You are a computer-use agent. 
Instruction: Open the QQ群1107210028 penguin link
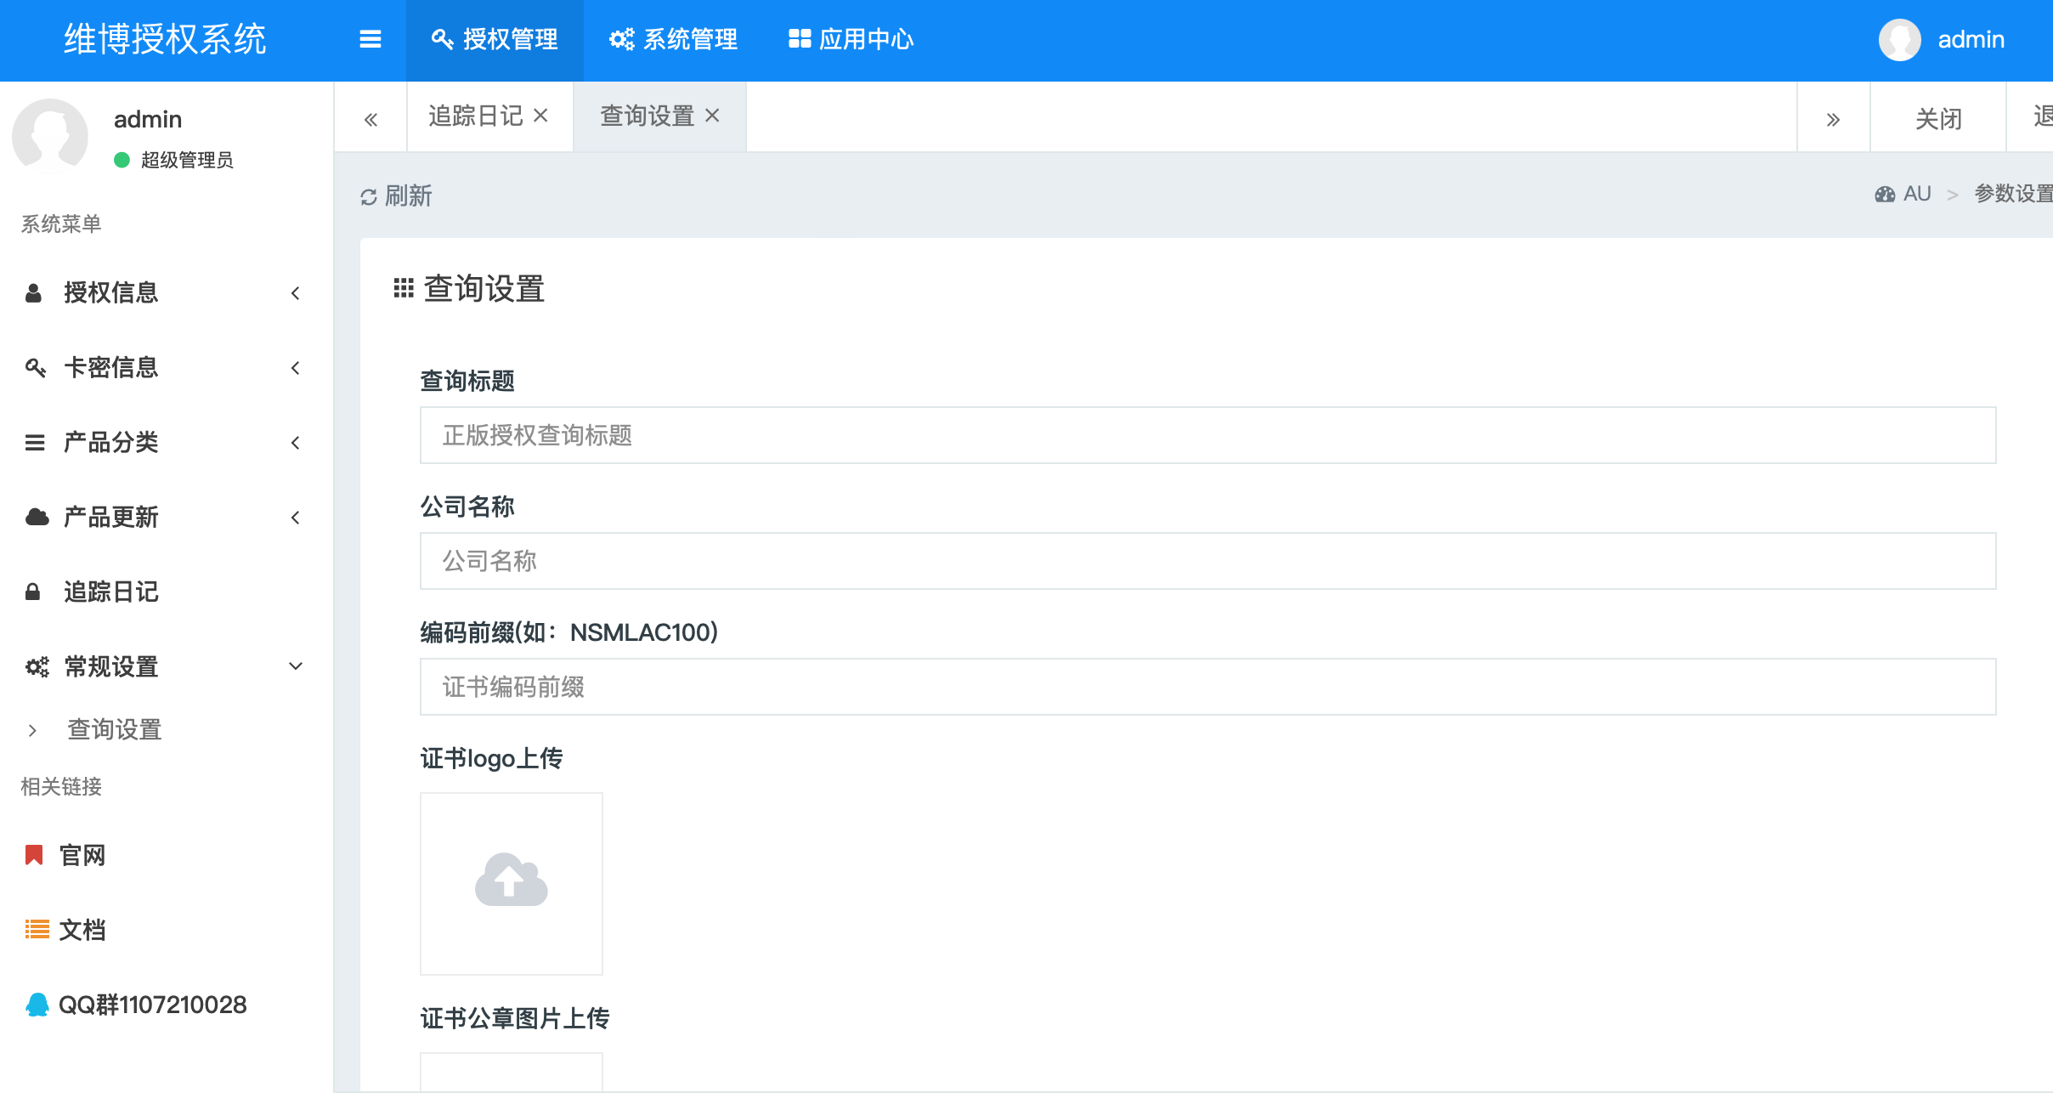point(136,1005)
